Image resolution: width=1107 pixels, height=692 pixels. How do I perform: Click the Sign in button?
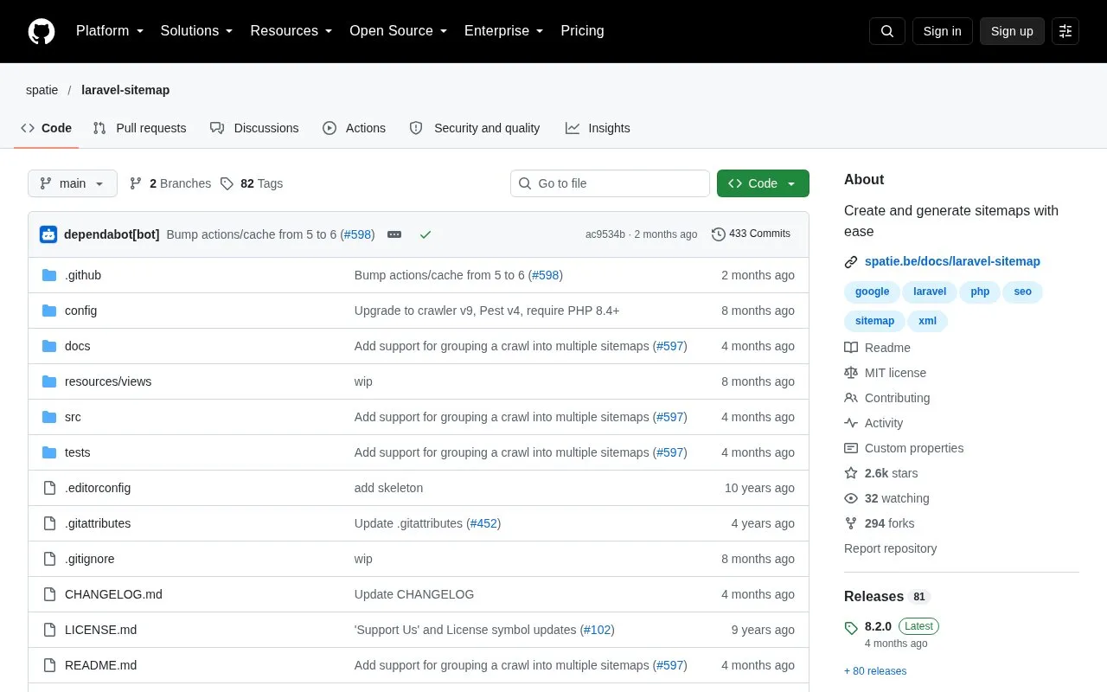(943, 31)
